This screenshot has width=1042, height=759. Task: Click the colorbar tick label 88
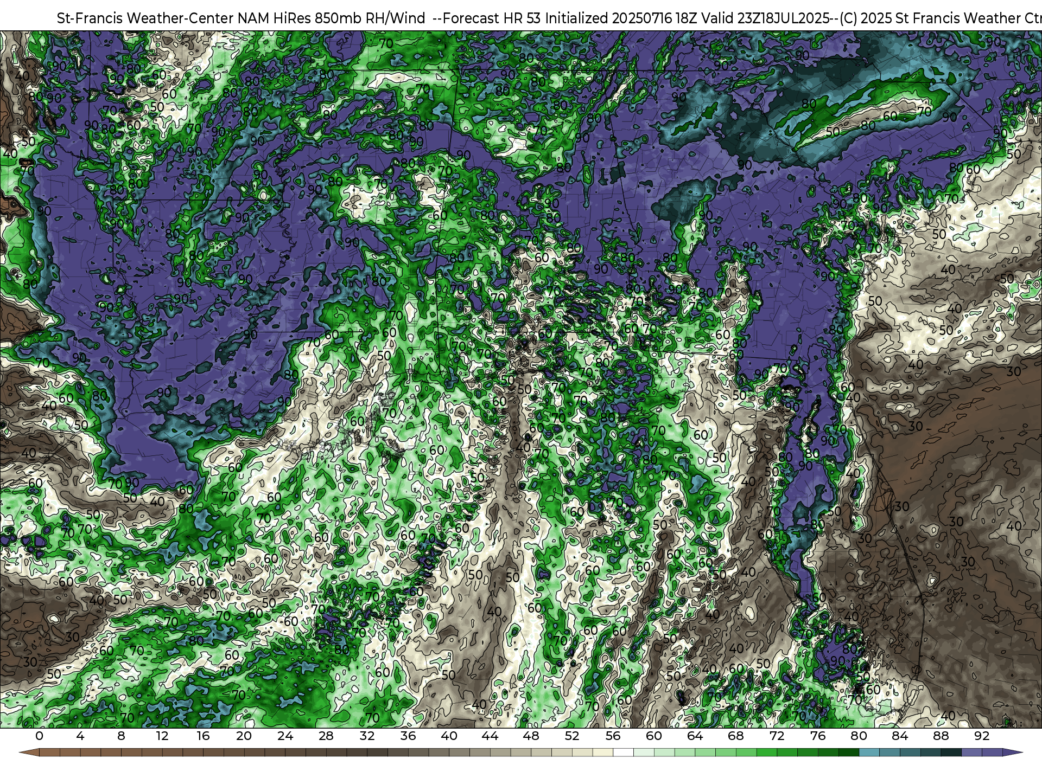point(941,736)
